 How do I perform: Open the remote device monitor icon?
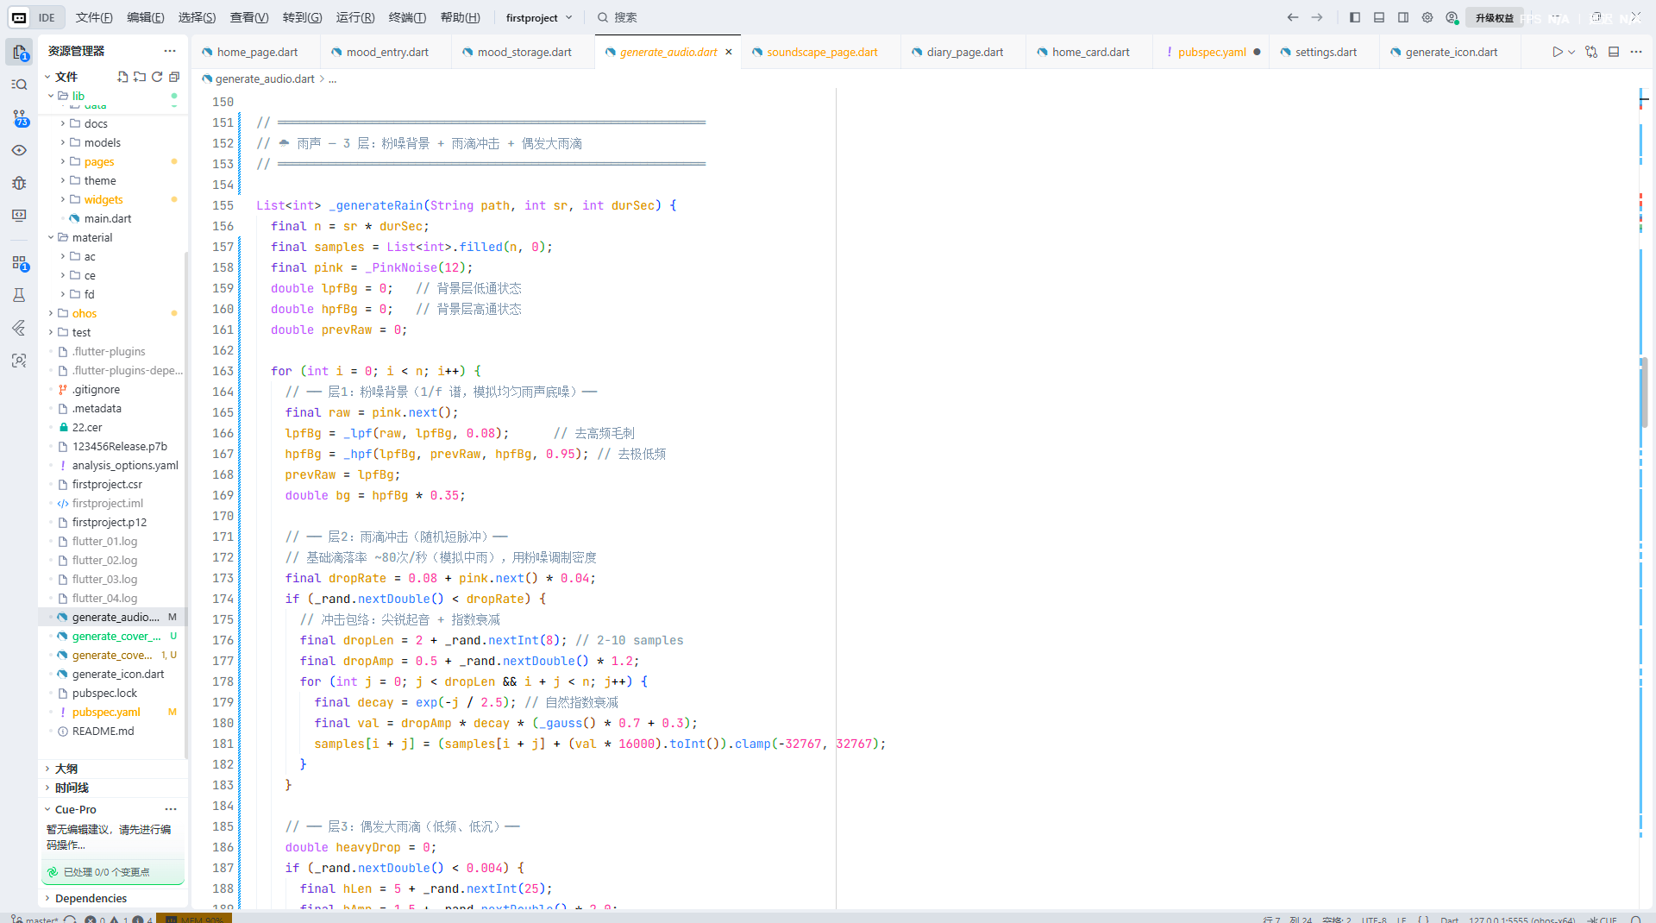(19, 216)
